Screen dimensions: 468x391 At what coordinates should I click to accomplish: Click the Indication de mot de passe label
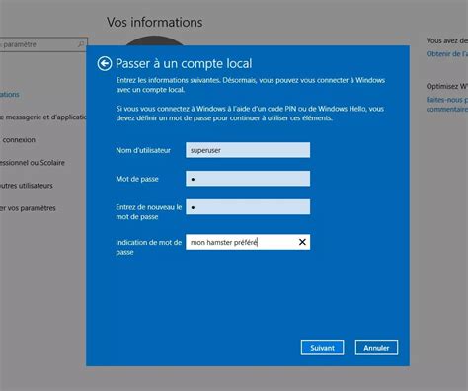point(148,247)
